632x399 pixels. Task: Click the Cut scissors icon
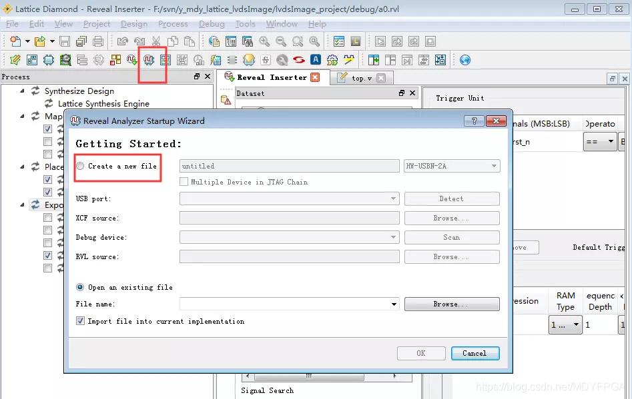[156, 41]
